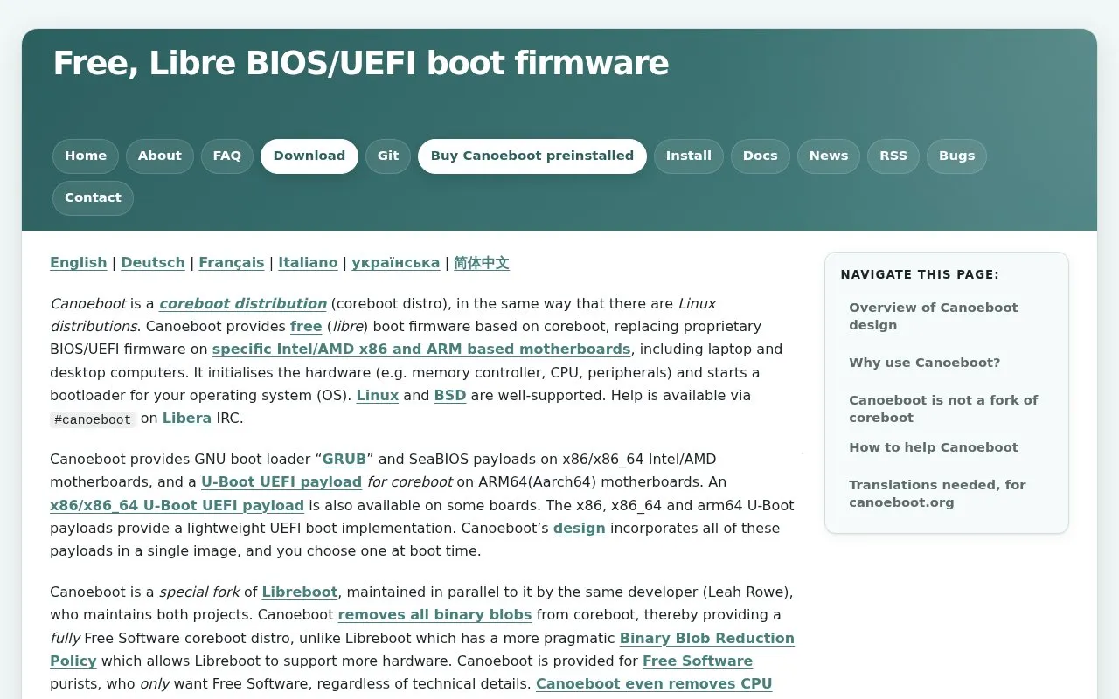Open specific Intel/AMD x86 and ARM motherboards link
This screenshot has width=1119, height=699.
point(421,349)
